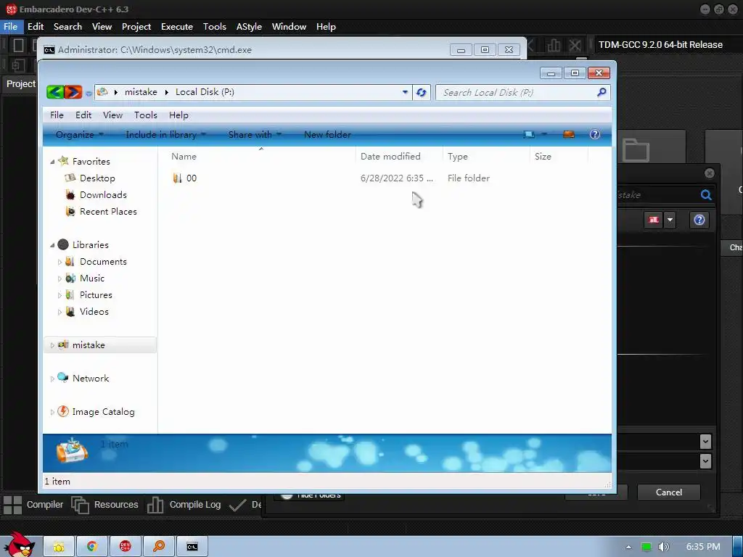Click the New file icon in Dev-C++ toolbar
Screen dimensions: 743x557
coord(18,46)
